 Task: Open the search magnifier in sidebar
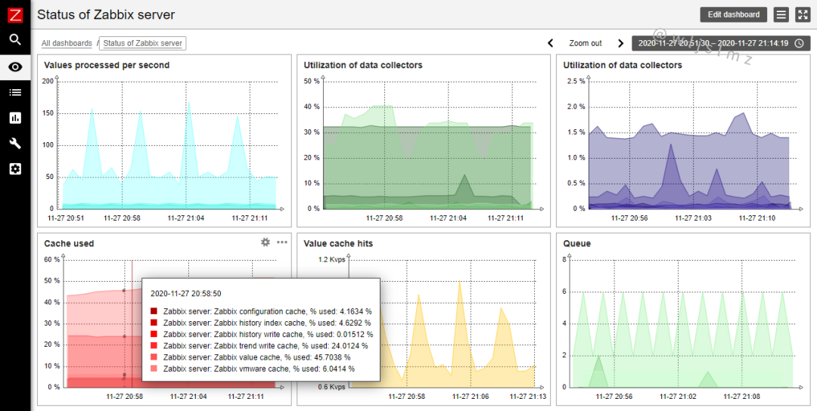16,40
